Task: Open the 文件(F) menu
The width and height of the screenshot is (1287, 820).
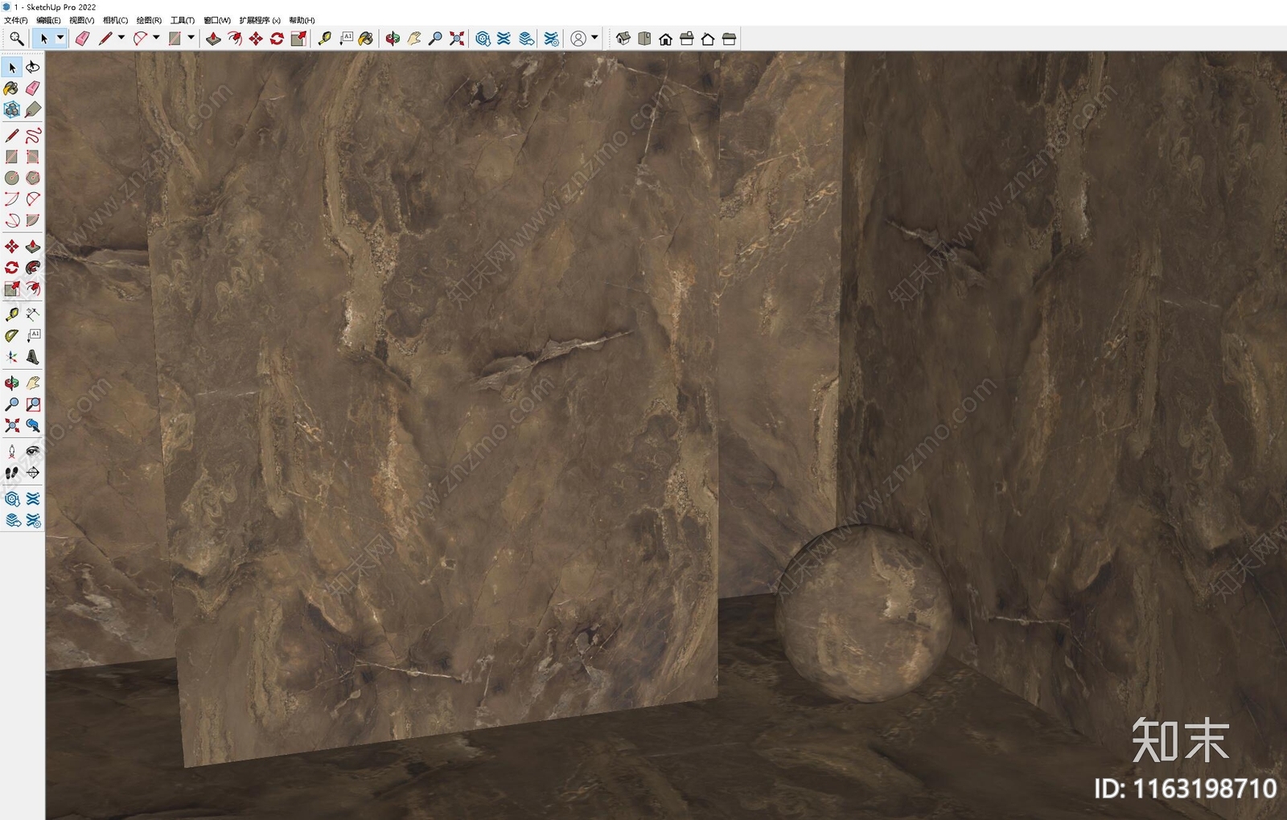Action: (16, 20)
